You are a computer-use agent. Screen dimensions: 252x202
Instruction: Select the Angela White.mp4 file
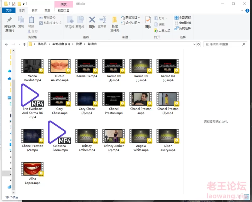tap(141, 141)
